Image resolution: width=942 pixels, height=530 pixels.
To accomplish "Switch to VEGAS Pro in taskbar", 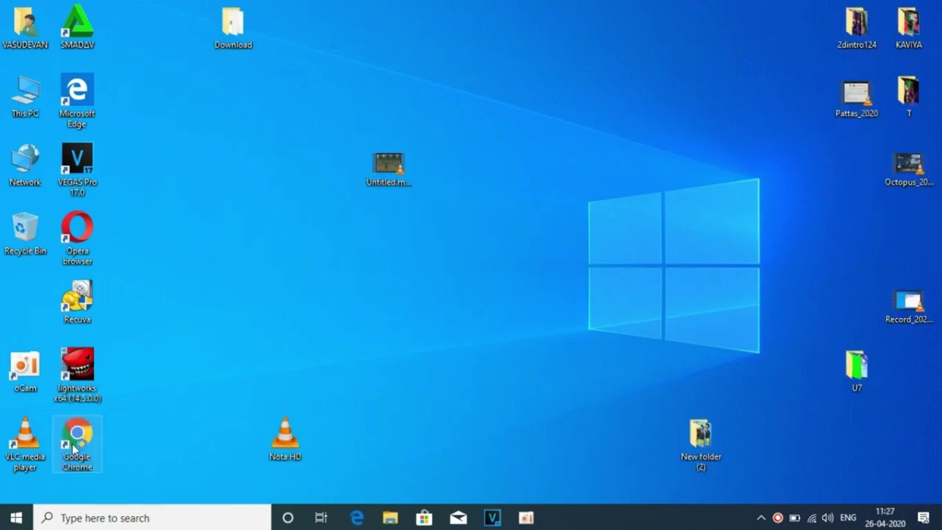I will [492, 517].
